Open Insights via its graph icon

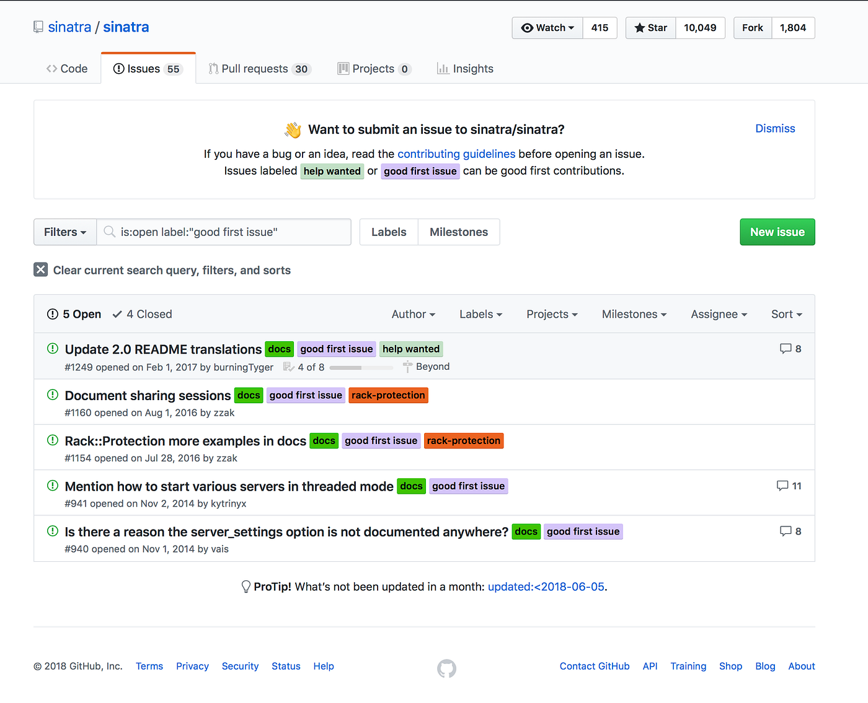(443, 68)
